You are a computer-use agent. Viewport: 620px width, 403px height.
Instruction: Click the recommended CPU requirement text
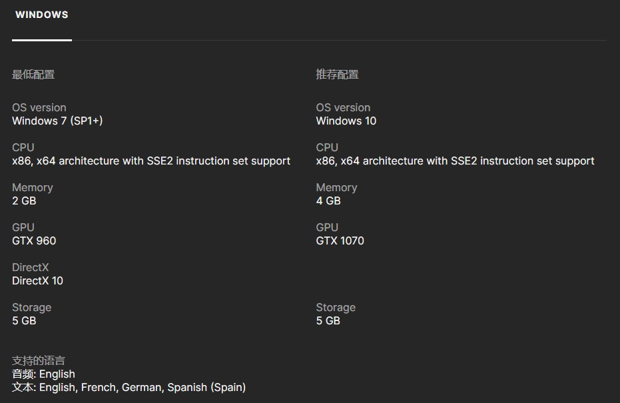pos(455,161)
